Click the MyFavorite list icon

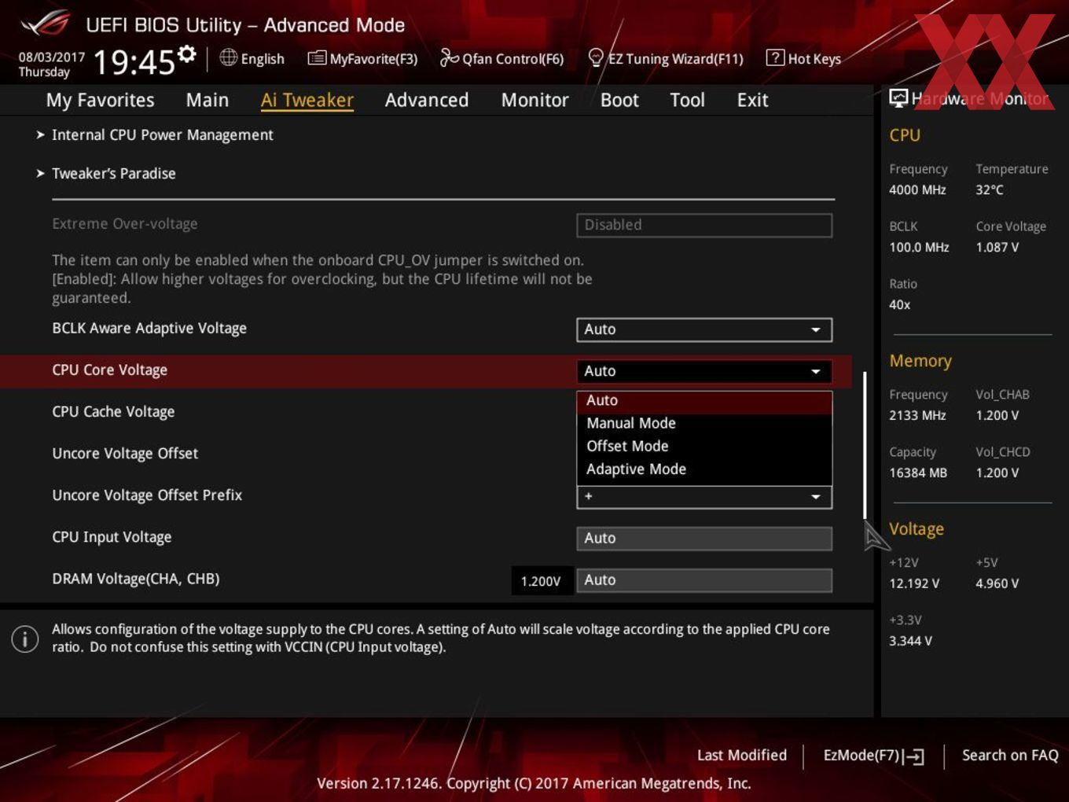coord(317,58)
